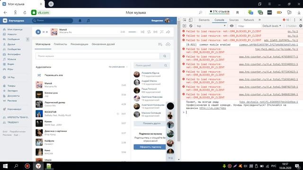Viewport: 303px width, 170px height.
Task: Reload the page with refresh icon
Action: pos(25,13)
